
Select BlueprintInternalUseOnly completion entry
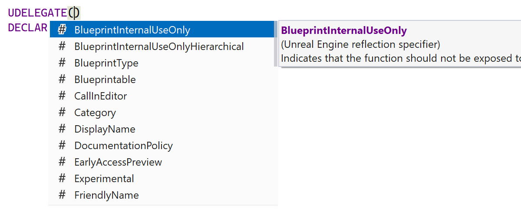[x=132, y=30]
